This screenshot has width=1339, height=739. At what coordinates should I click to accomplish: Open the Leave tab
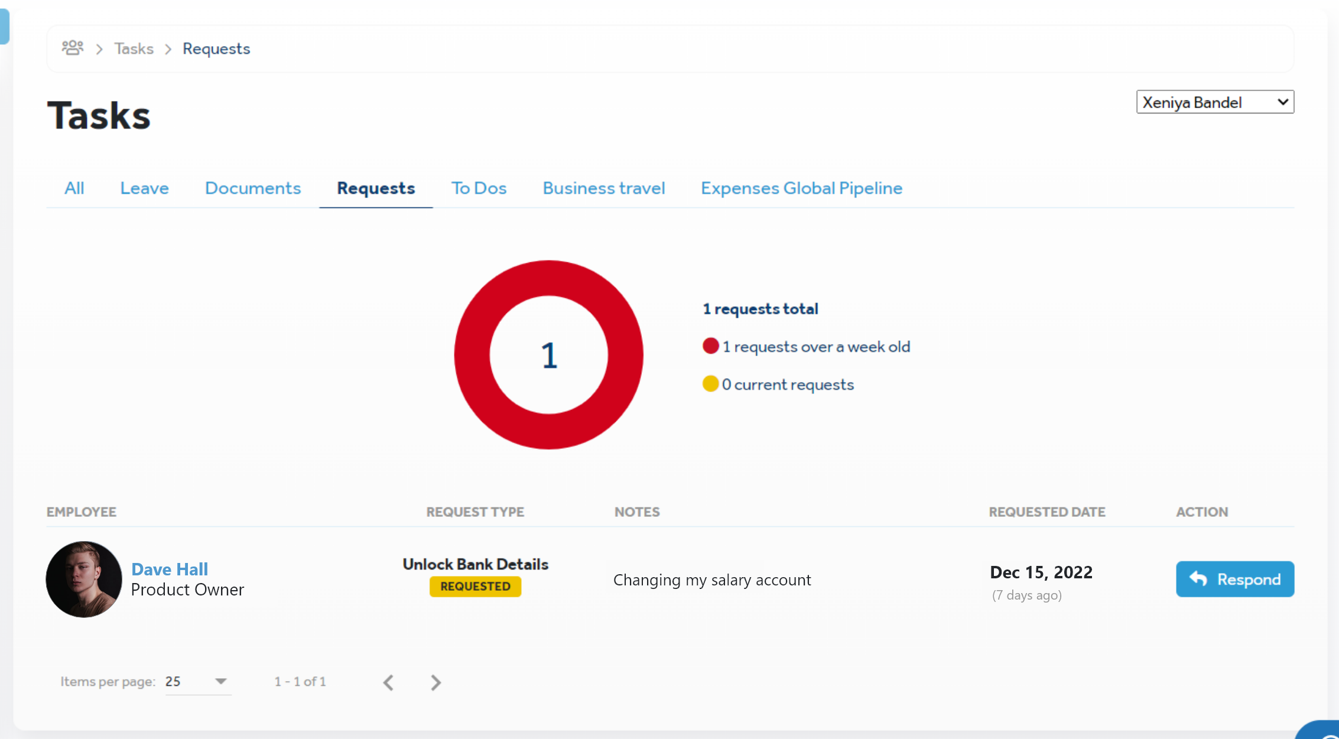pyautogui.click(x=144, y=188)
